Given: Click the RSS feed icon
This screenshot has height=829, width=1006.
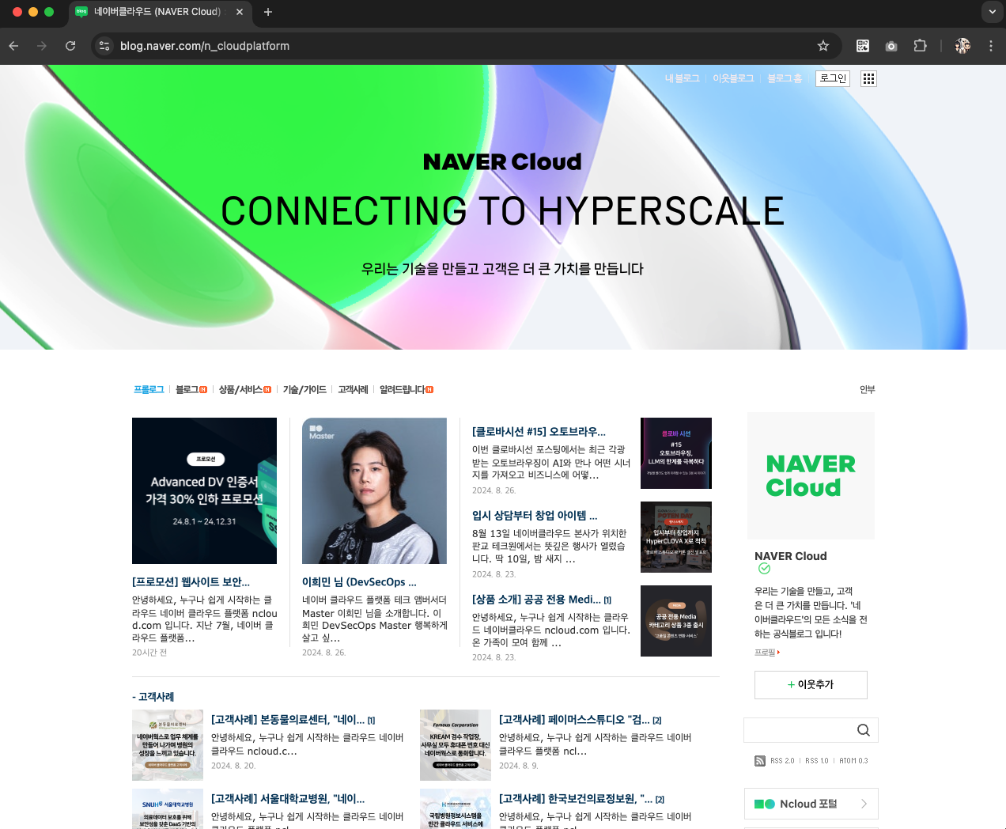Looking at the screenshot, I should pos(760,761).
